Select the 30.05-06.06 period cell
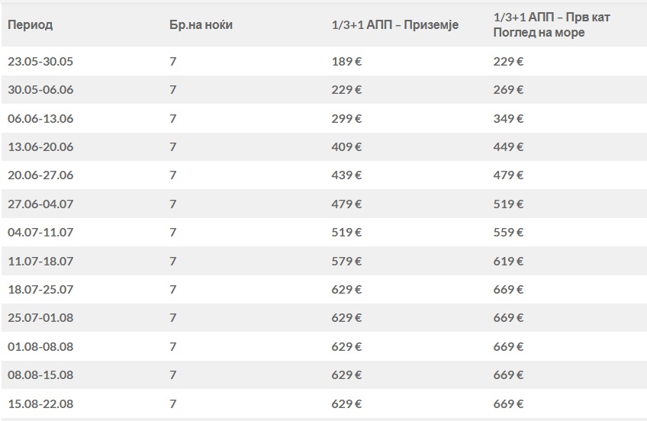Viewport: 647px width, 421px height. click(40, 89)
